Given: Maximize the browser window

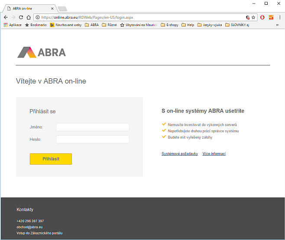Looking at the screenshot, I should point(266,3).
